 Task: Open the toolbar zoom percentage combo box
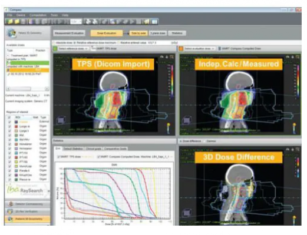coord(76,22)
